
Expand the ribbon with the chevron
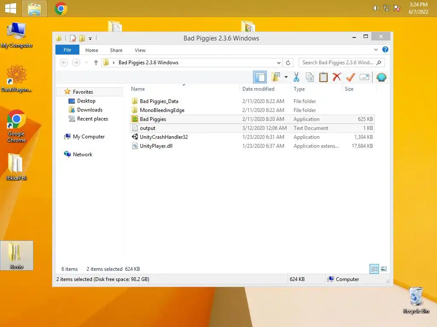tap(376, 50)
